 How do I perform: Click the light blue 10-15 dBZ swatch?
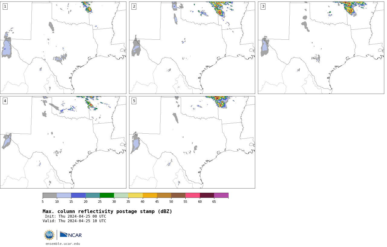coord(64,195)
